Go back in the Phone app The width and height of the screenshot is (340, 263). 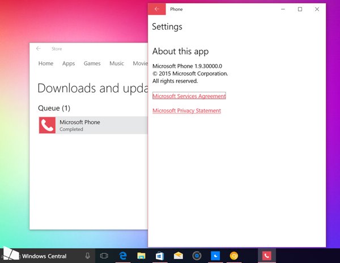(157, 9)
